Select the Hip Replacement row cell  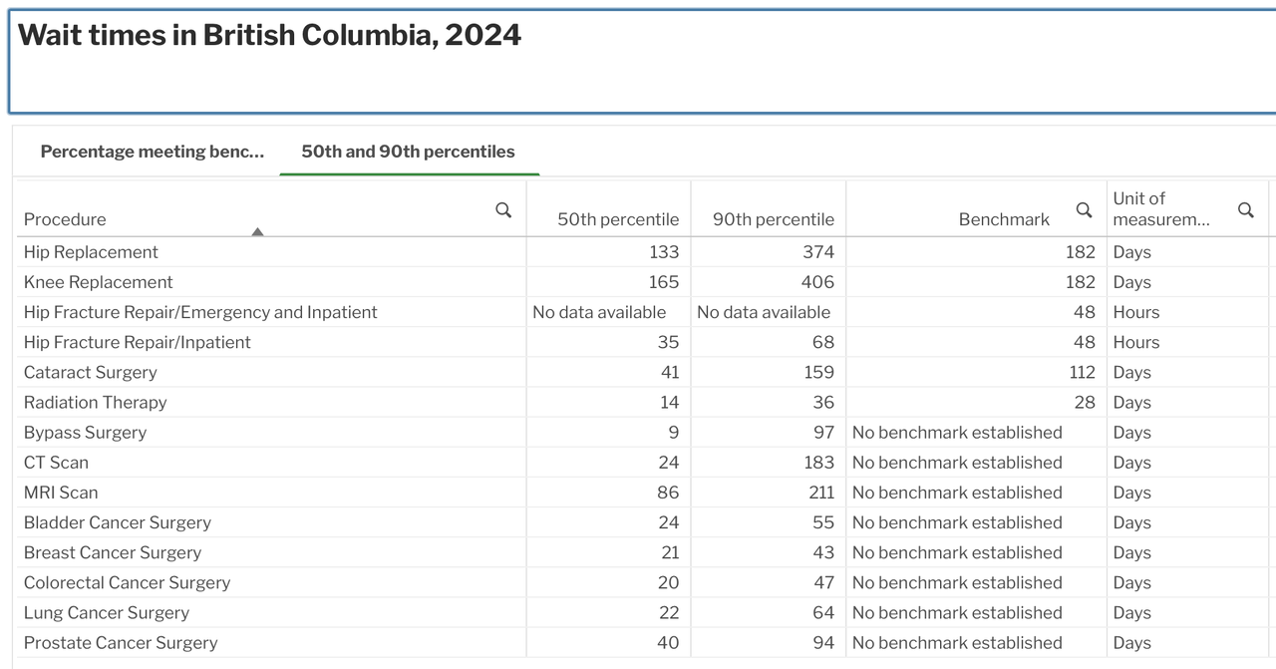91,252
